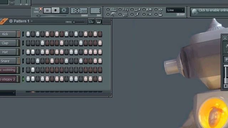Open the dropdown arrow of the right-side panel

[x=225, y=38]
